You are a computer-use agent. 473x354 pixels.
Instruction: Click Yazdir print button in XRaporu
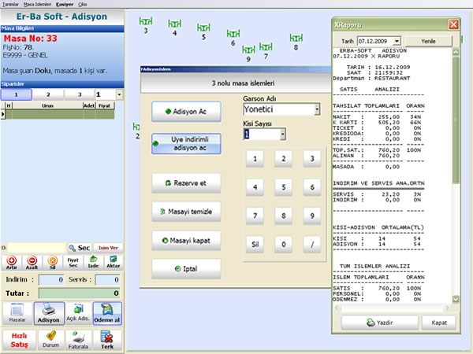click(380, 323)
